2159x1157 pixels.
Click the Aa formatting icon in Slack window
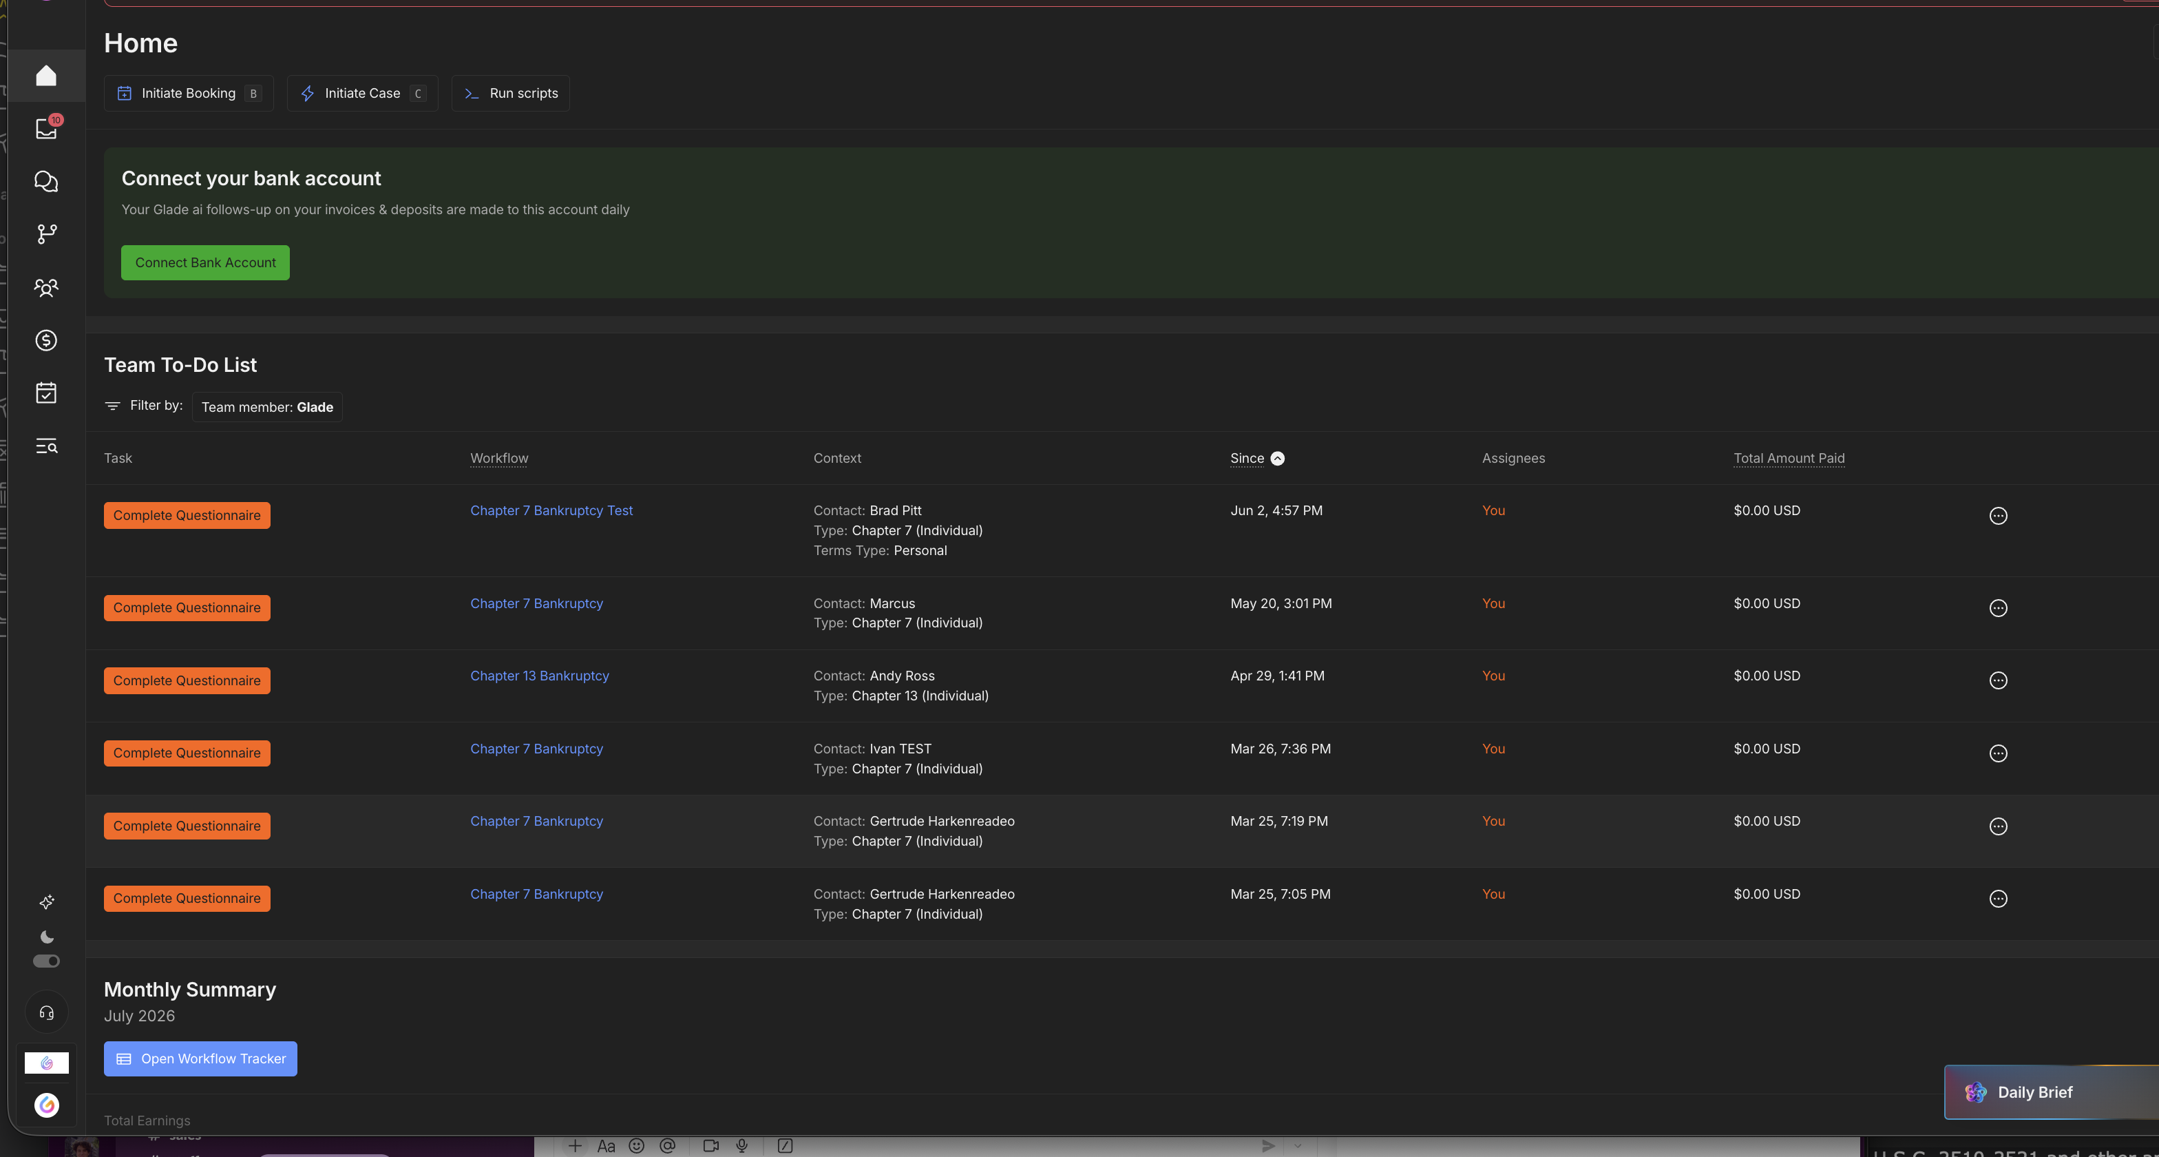pos(606,1146)
